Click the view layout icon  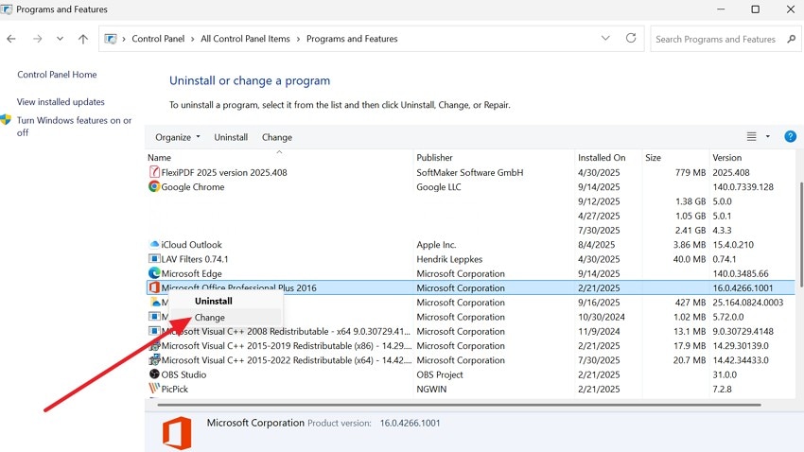point(751,136)
